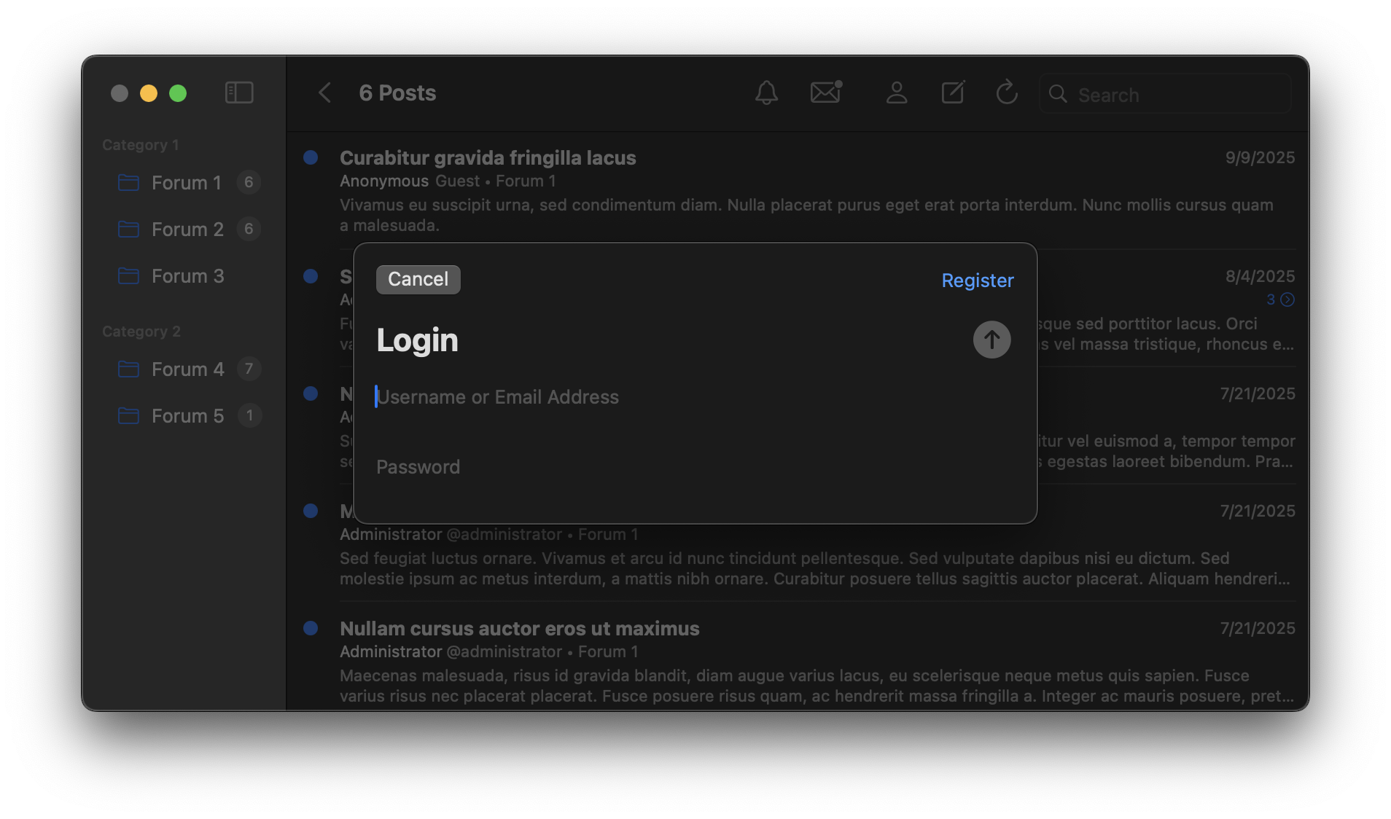Open Forum 4 under Category 2
1391x819 pixels.
coord(187,369)
